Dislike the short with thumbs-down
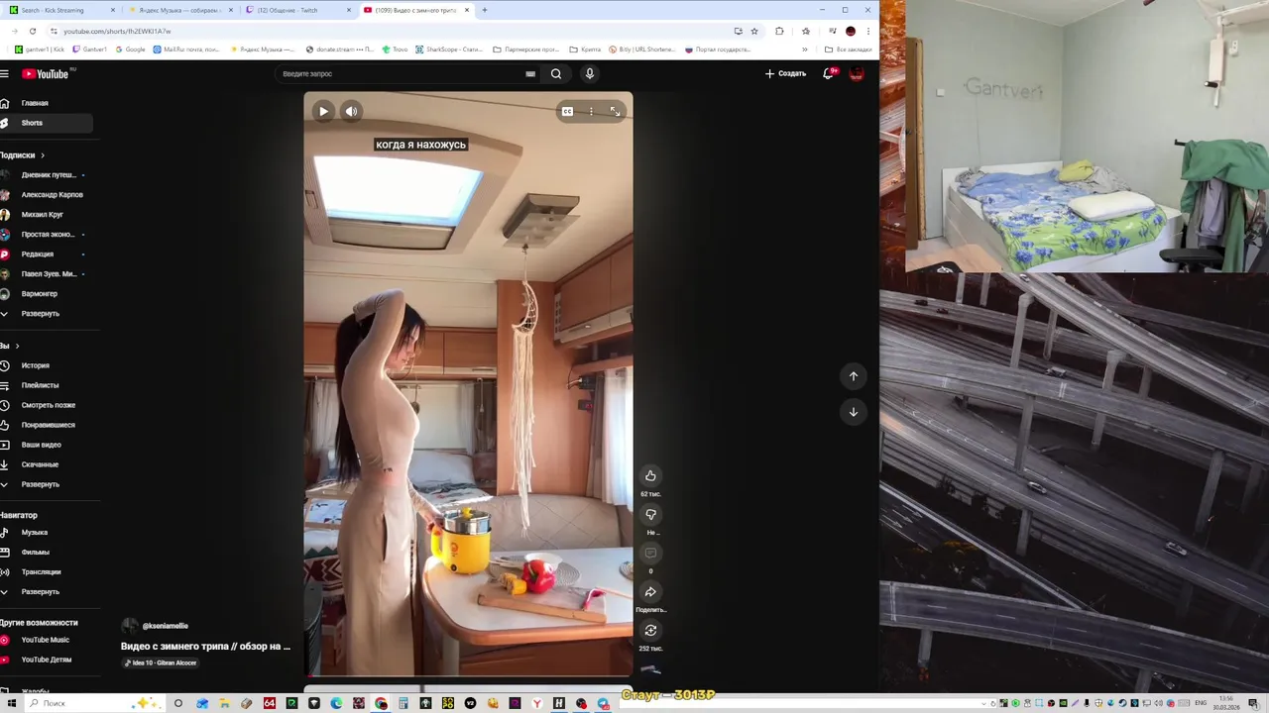 tap(650, 514)
